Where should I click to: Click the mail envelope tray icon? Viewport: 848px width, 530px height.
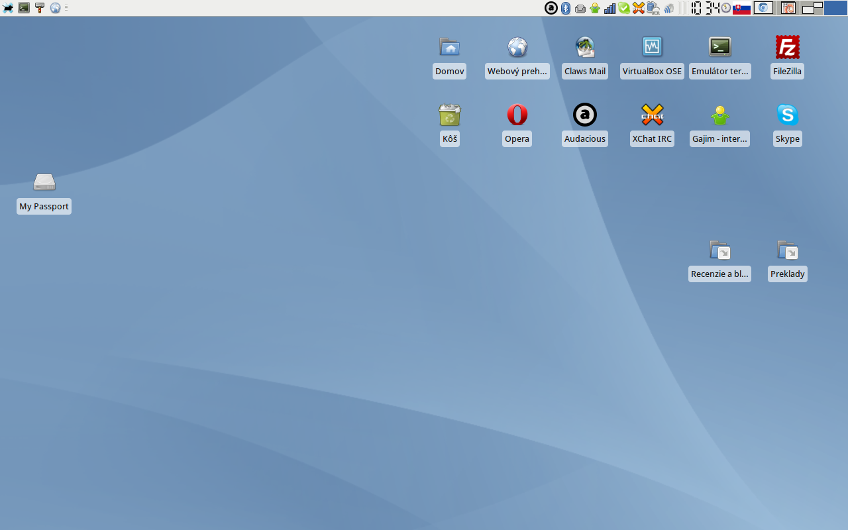pyautogui.click(x=580, y=9)
